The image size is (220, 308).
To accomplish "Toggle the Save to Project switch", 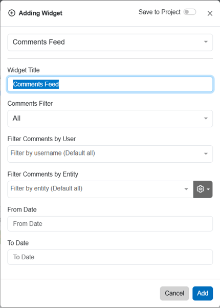I will 190,12.
